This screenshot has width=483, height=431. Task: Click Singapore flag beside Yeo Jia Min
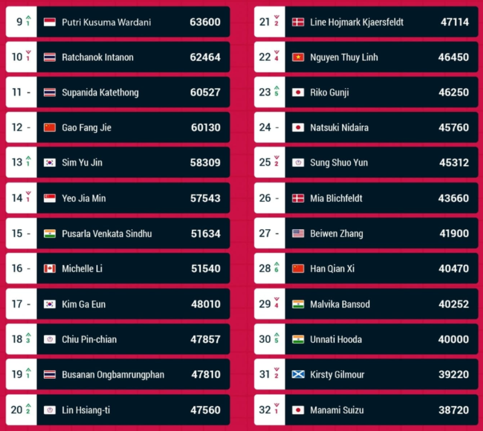pyautogui.click(x=50, y=198)
